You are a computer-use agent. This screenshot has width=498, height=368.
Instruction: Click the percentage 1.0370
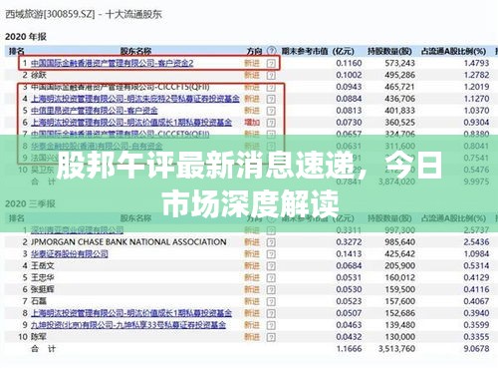476,111
